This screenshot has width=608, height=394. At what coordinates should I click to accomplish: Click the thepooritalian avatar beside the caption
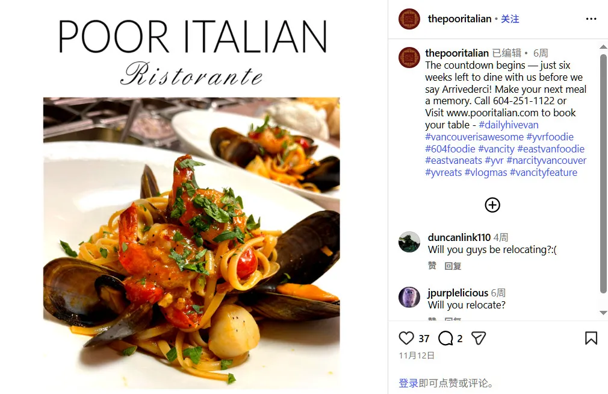(x=409, y=57)
